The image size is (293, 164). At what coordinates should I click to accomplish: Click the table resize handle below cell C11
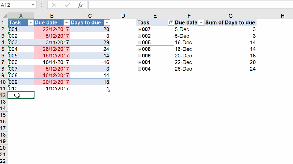coord(109,91)
